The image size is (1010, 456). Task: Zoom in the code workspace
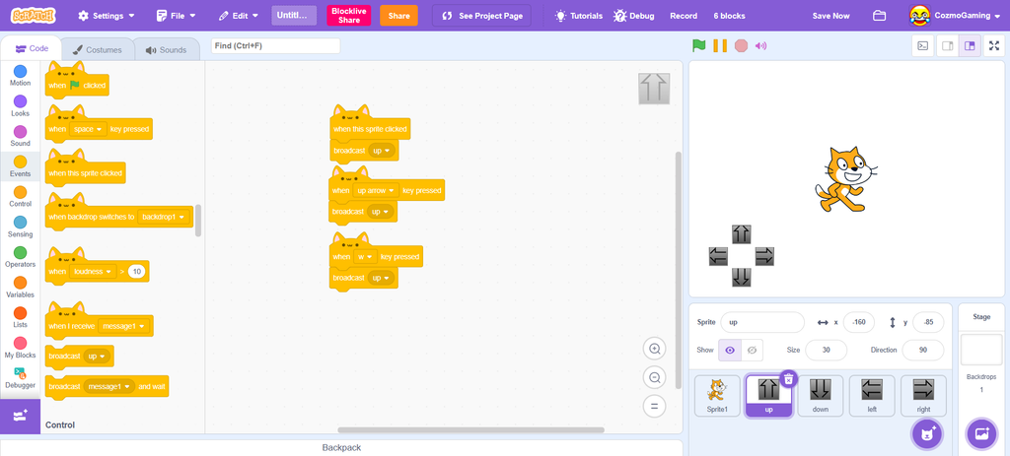pyautogui.click(x=655, y=349)
